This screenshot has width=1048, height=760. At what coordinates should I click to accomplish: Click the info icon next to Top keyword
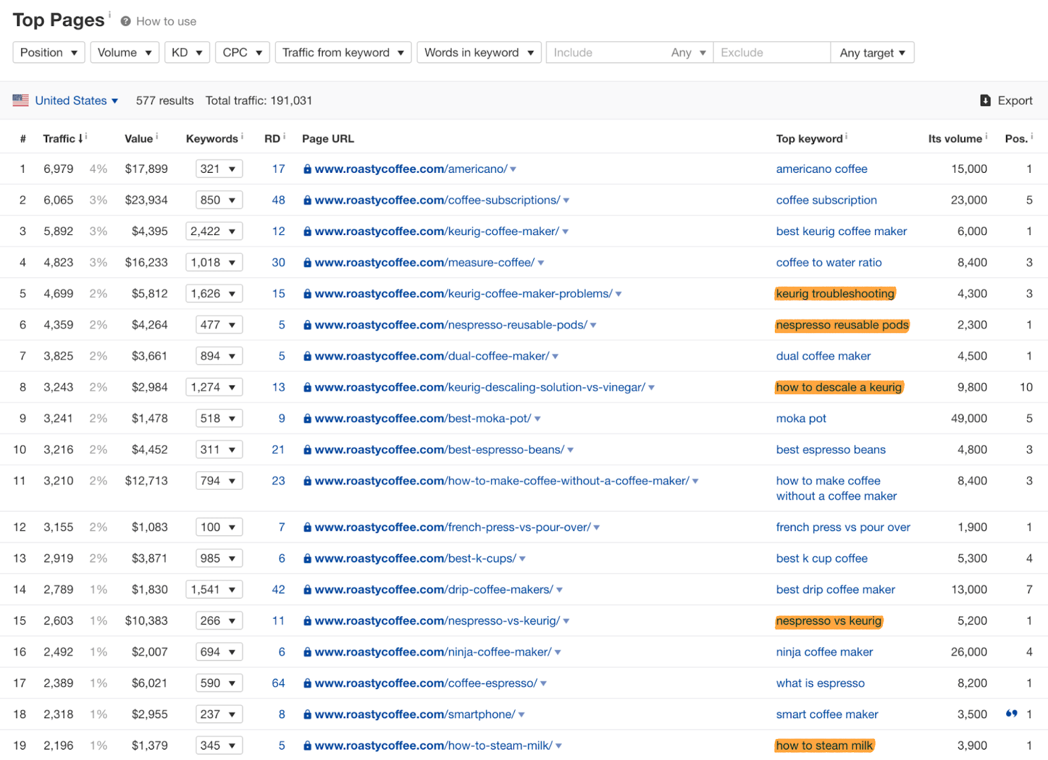(x=846, y=136)
